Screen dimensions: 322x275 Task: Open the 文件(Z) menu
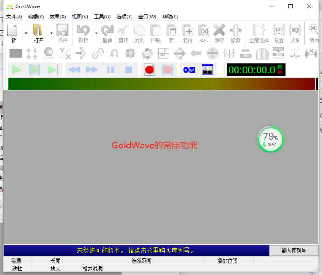[14, 17]
